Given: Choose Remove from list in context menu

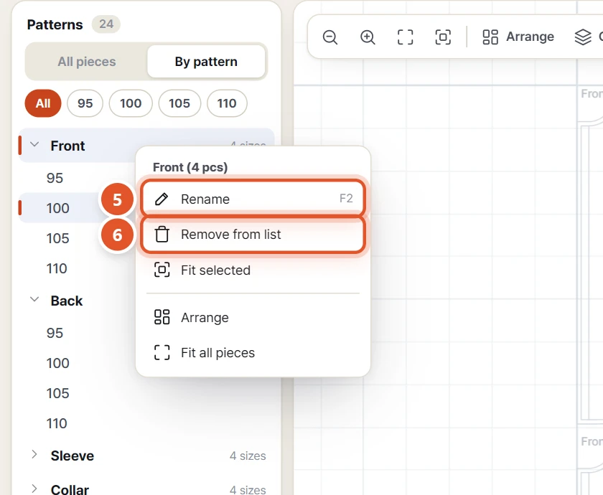Looking at the screenshot, I should pyautogui.click(x=253, y=235).
